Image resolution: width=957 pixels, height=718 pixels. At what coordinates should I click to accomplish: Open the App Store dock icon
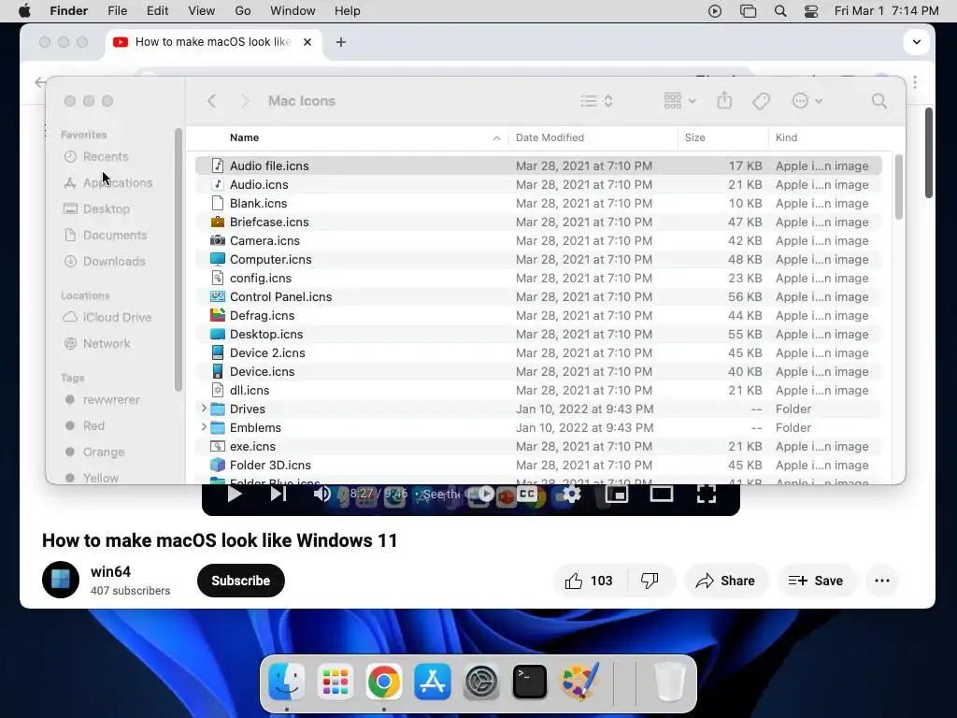click(433, 682)
